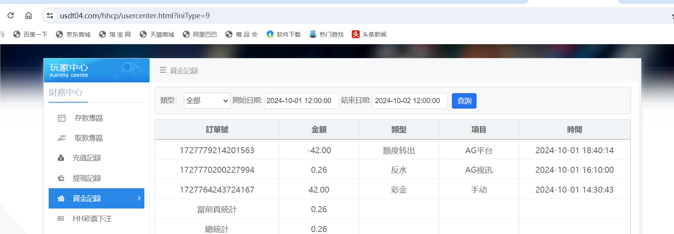Screen dimensions: 674x234
Task: Expand the 資金記錄 menu chevron arrow
Action: click(139, 198)
